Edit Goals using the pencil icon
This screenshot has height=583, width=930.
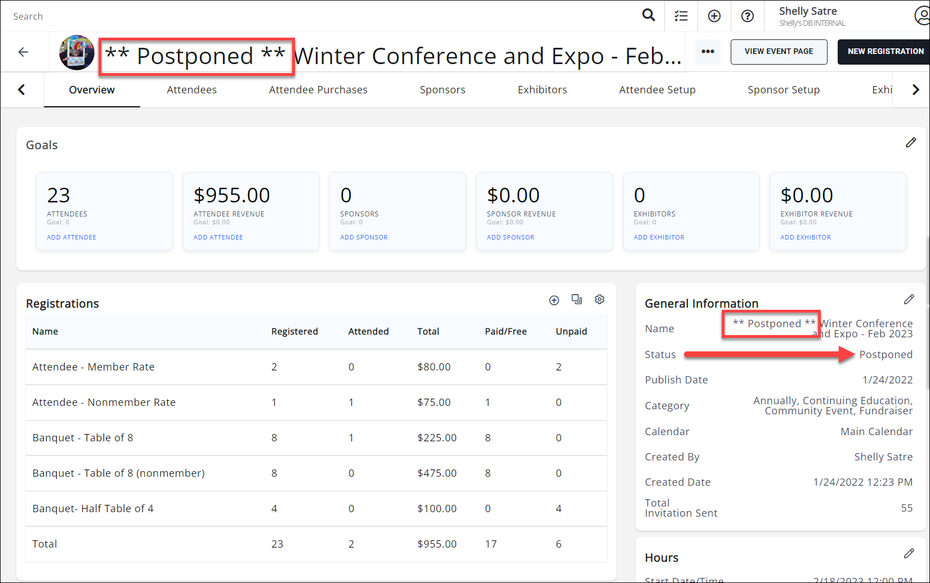coord(910,143)
